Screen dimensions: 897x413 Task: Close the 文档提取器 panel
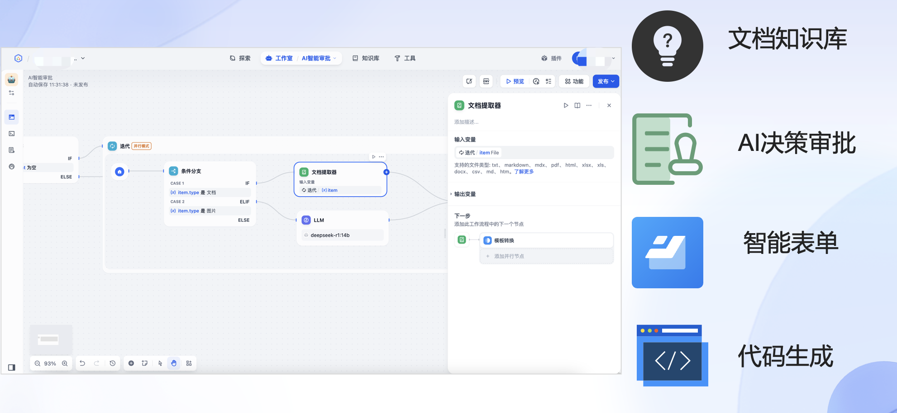609,105
